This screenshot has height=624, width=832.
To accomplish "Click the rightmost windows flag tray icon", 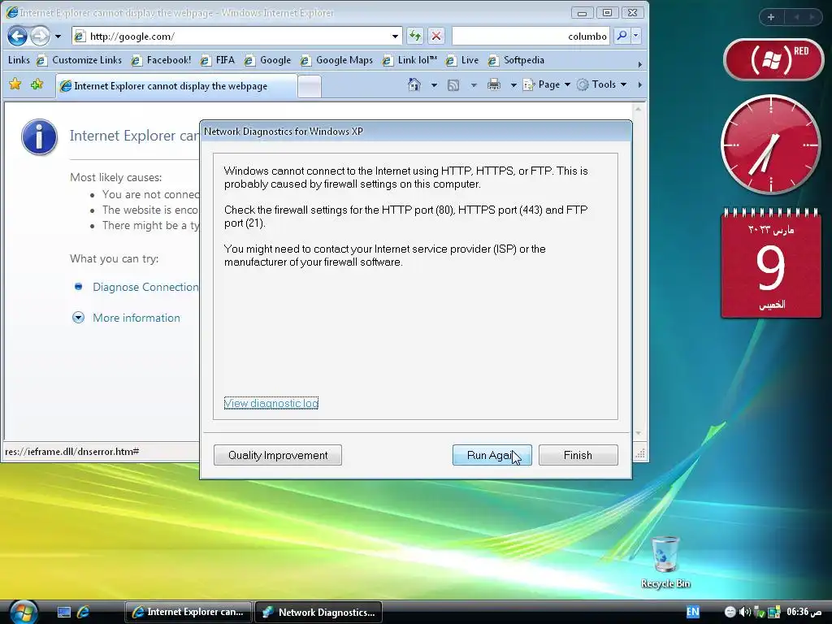I will (x=774, y=612).
